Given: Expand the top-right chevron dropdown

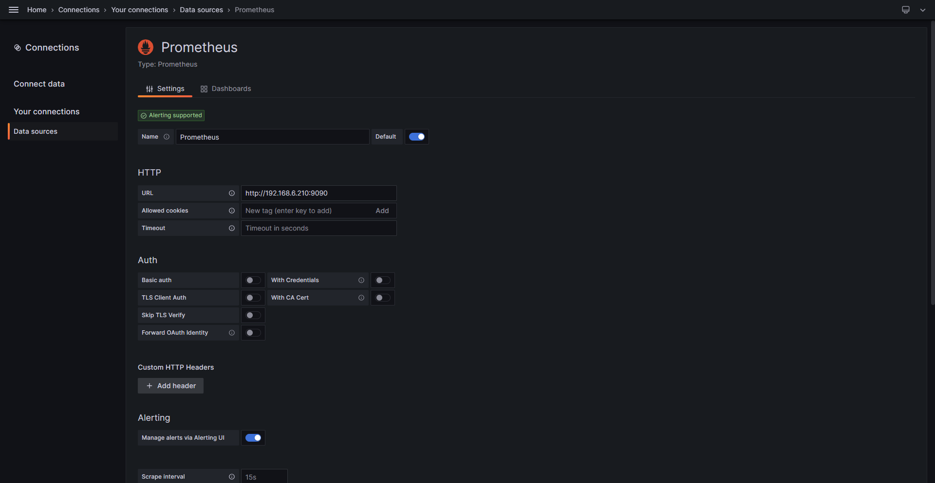Looking at the screenshot, I should click(923, 10).
